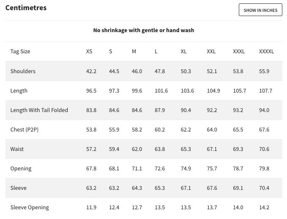Click the Show in Inches button
The width and height of the screenshot is (287, 219).
tap(260, 10)
